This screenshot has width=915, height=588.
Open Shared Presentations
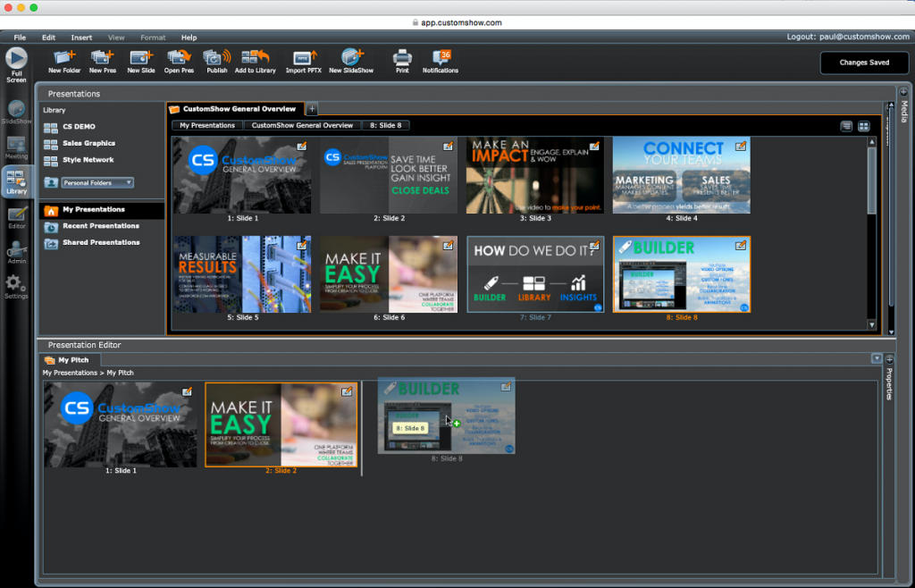point(102,242)
